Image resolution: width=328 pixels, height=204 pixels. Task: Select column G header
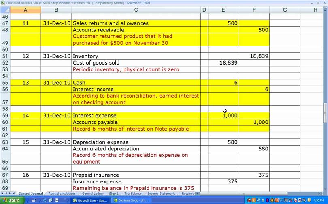coord(285,10)
